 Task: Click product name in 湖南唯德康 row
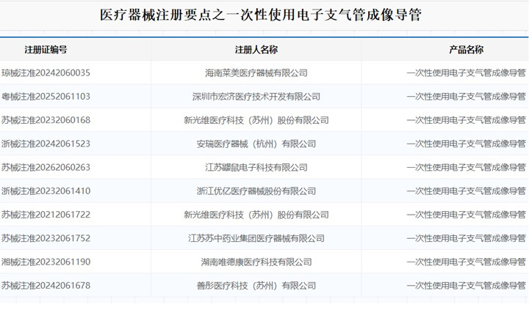(x=467, y=262)
